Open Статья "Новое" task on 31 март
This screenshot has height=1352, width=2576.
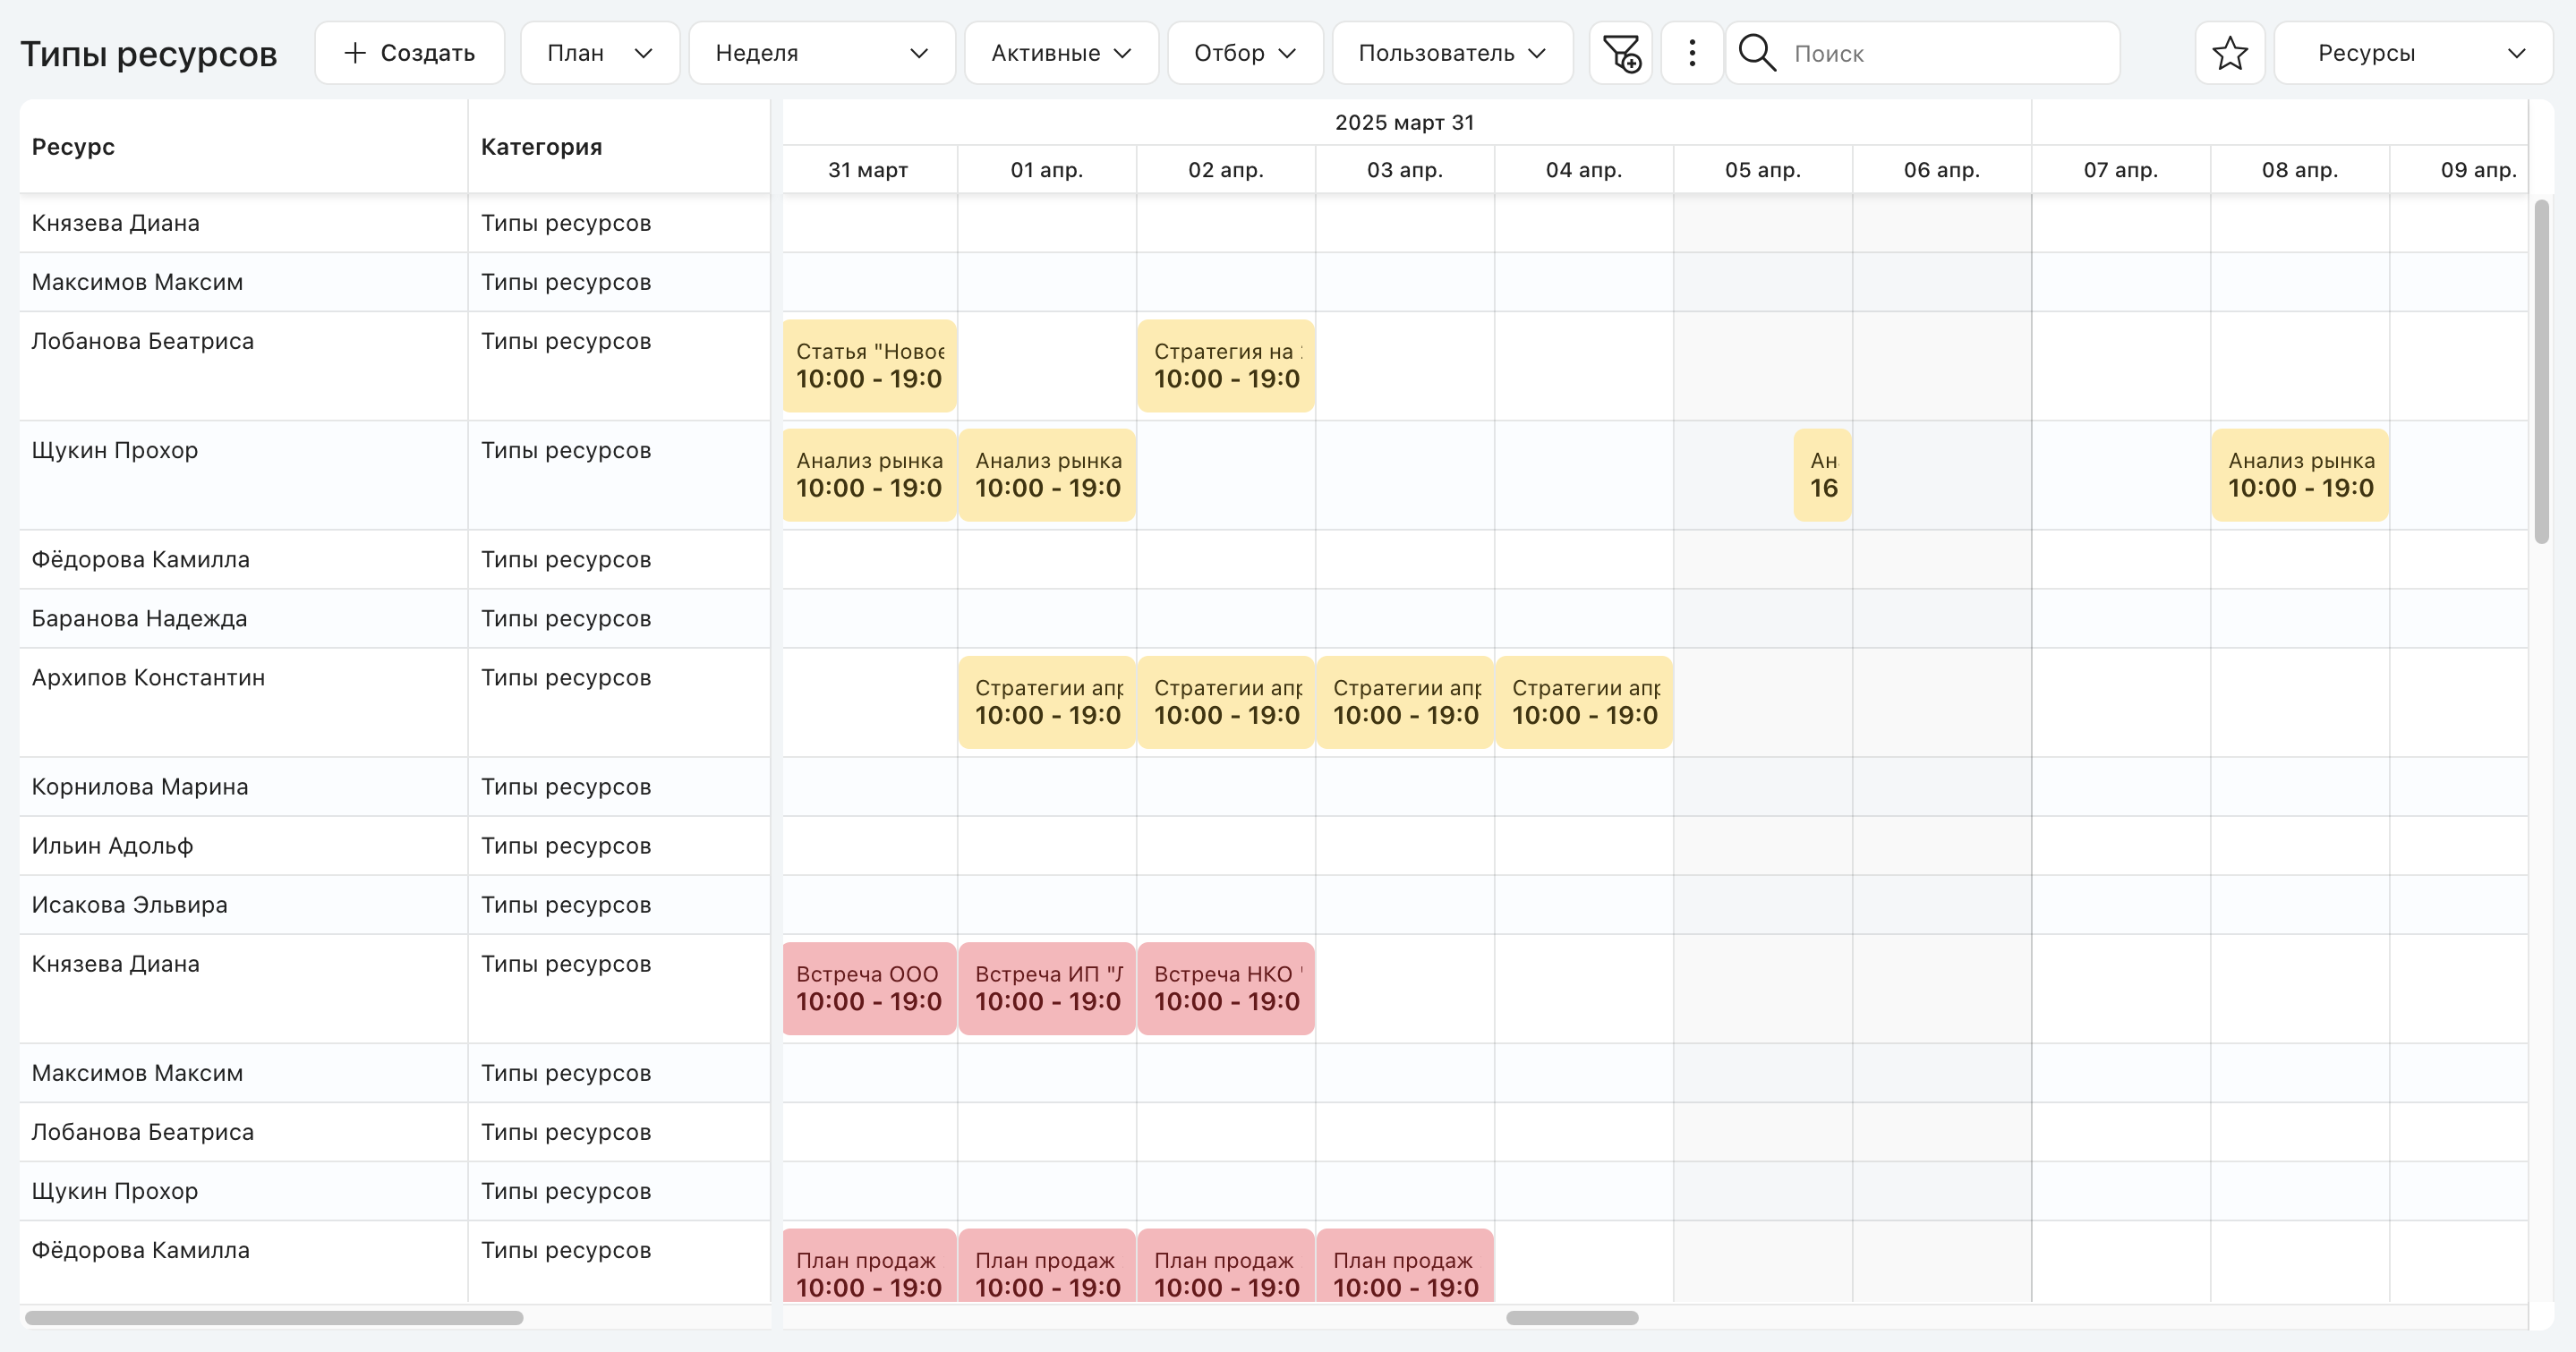pyautogui.click(x=869, y=366)
